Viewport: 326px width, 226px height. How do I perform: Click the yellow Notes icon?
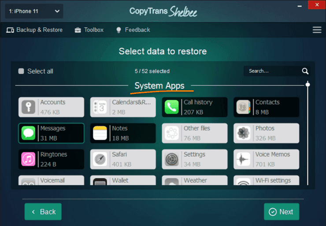[100, 133]
